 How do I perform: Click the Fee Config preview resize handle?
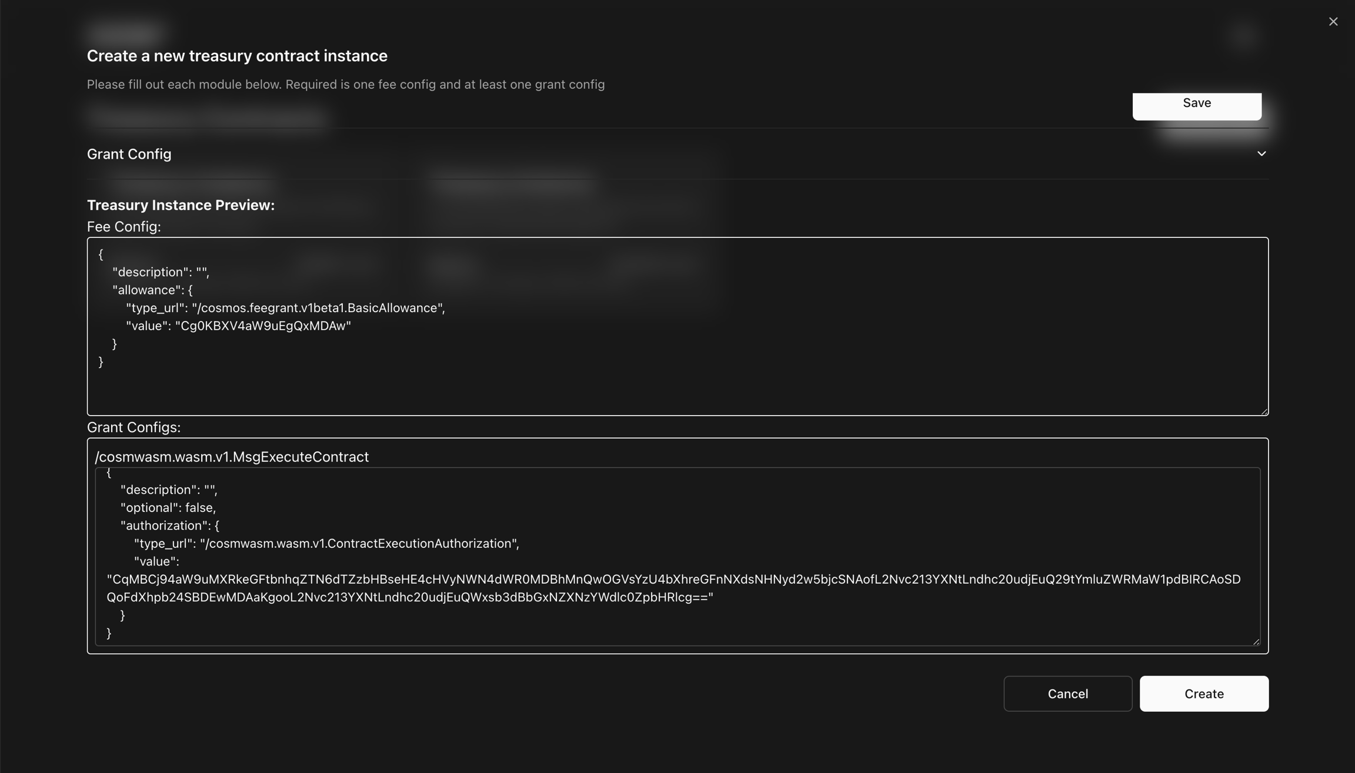(x=1264, y=411)
